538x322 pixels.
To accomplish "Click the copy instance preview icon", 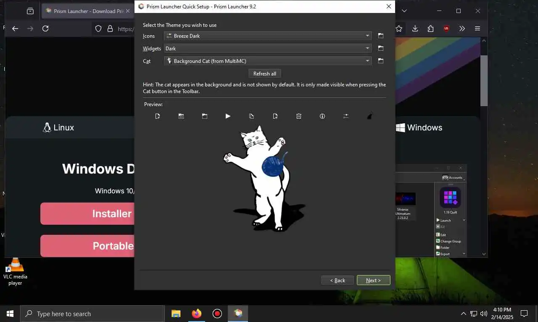I will (x=252, y=116).
